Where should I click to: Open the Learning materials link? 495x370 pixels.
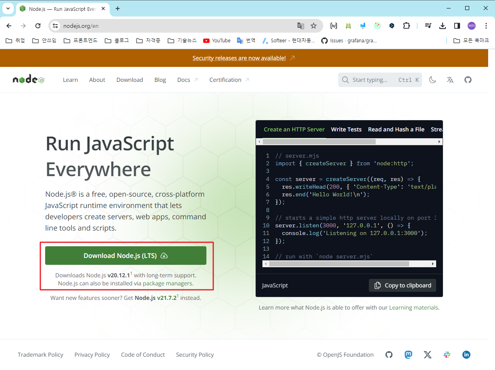[414, 308]
